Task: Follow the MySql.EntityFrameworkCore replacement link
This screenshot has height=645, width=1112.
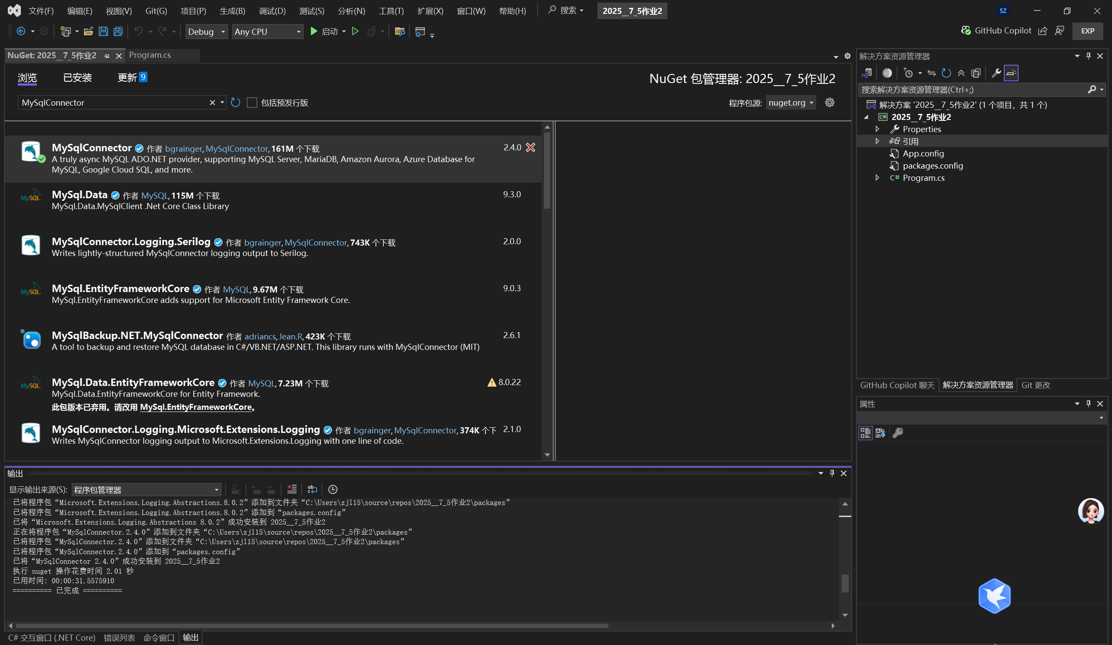Action: [196, 406]
